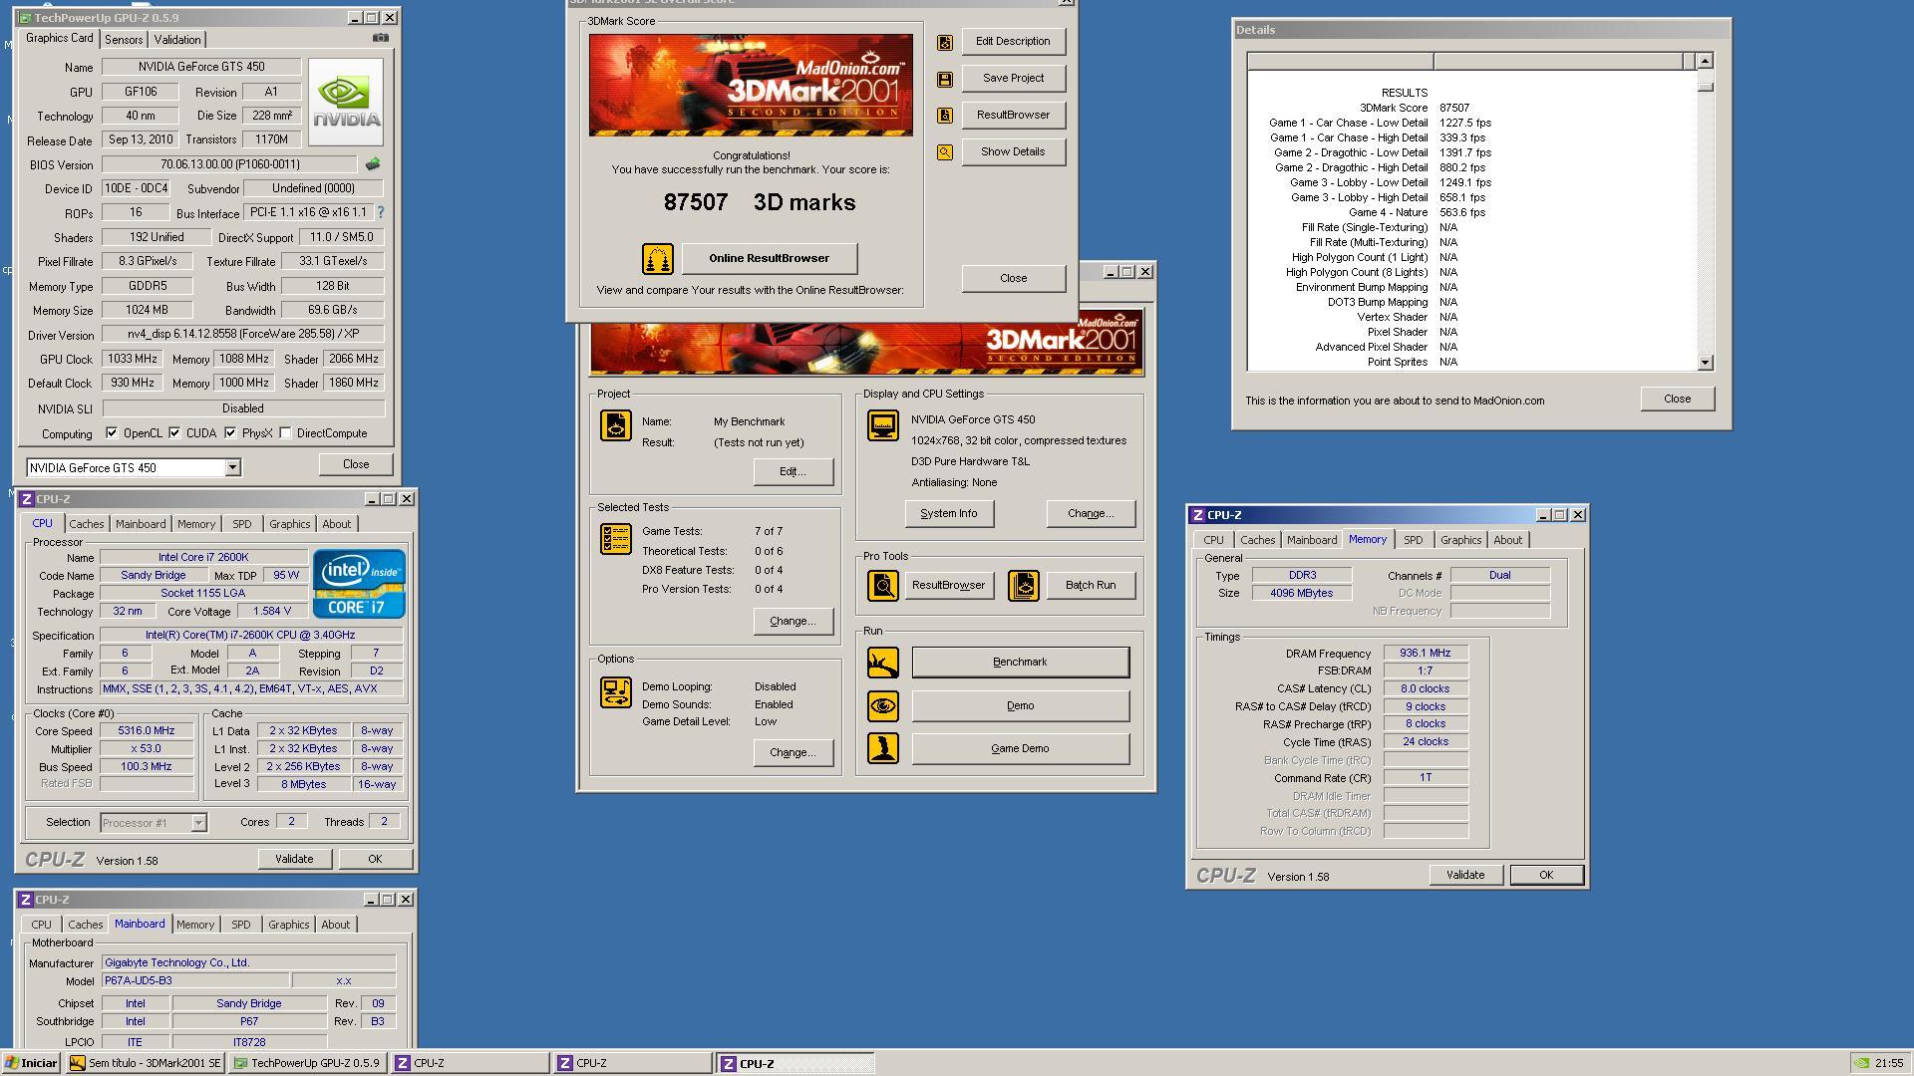Click the system clock showing 21:55
Viewport: 1914px width, 1076px height.
[x=1889, y=1063]
